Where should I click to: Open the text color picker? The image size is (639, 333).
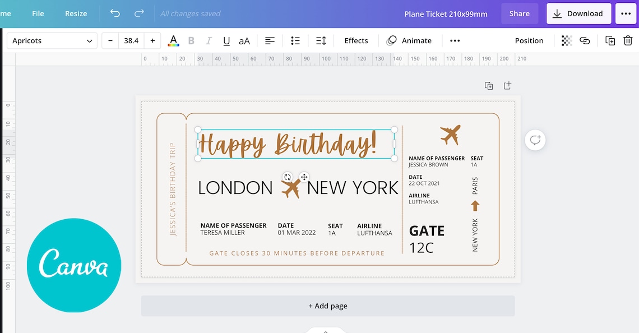[x=173, y=40]
